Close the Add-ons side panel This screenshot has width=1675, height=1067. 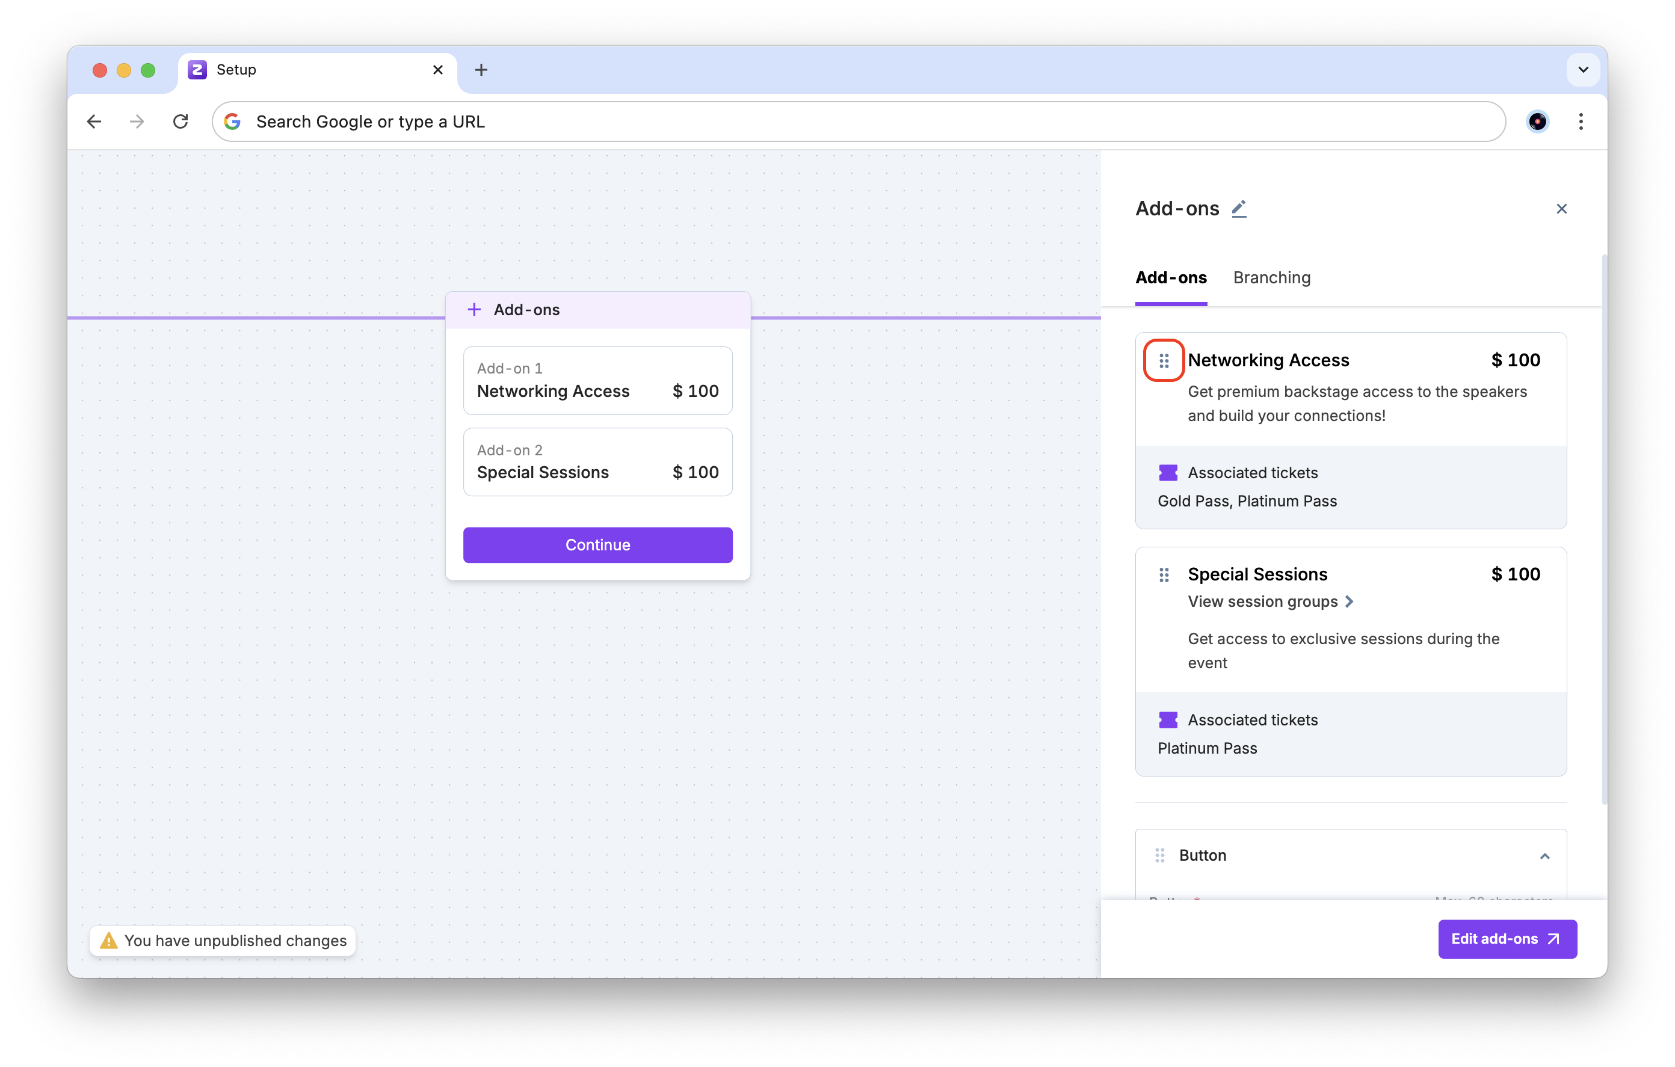(1561, 209)
